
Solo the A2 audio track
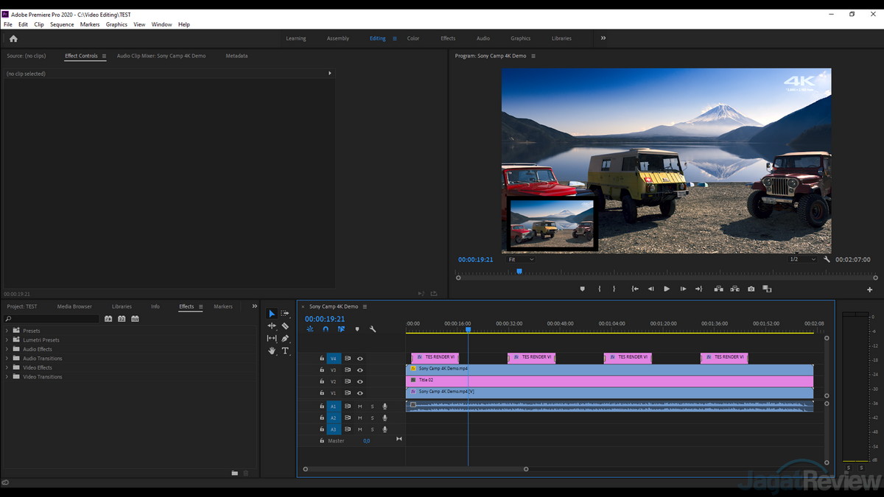point(372,417)
